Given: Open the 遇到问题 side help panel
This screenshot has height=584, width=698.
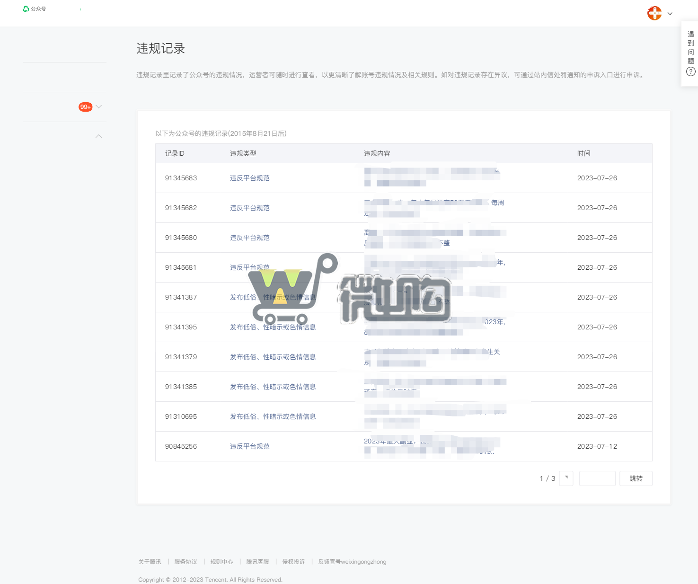Looking at the screenshot, I should (x=690, y=47).
